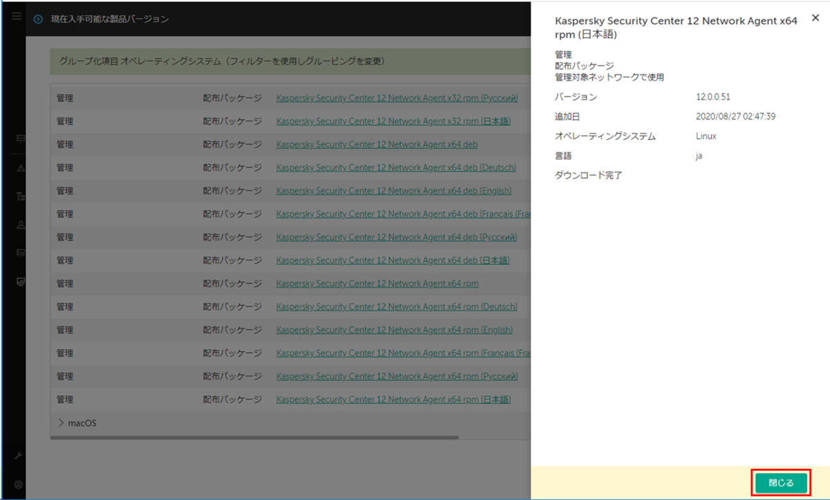Open the navigation hamburger menu
The image size is (830, 500).
pos(16,16)
